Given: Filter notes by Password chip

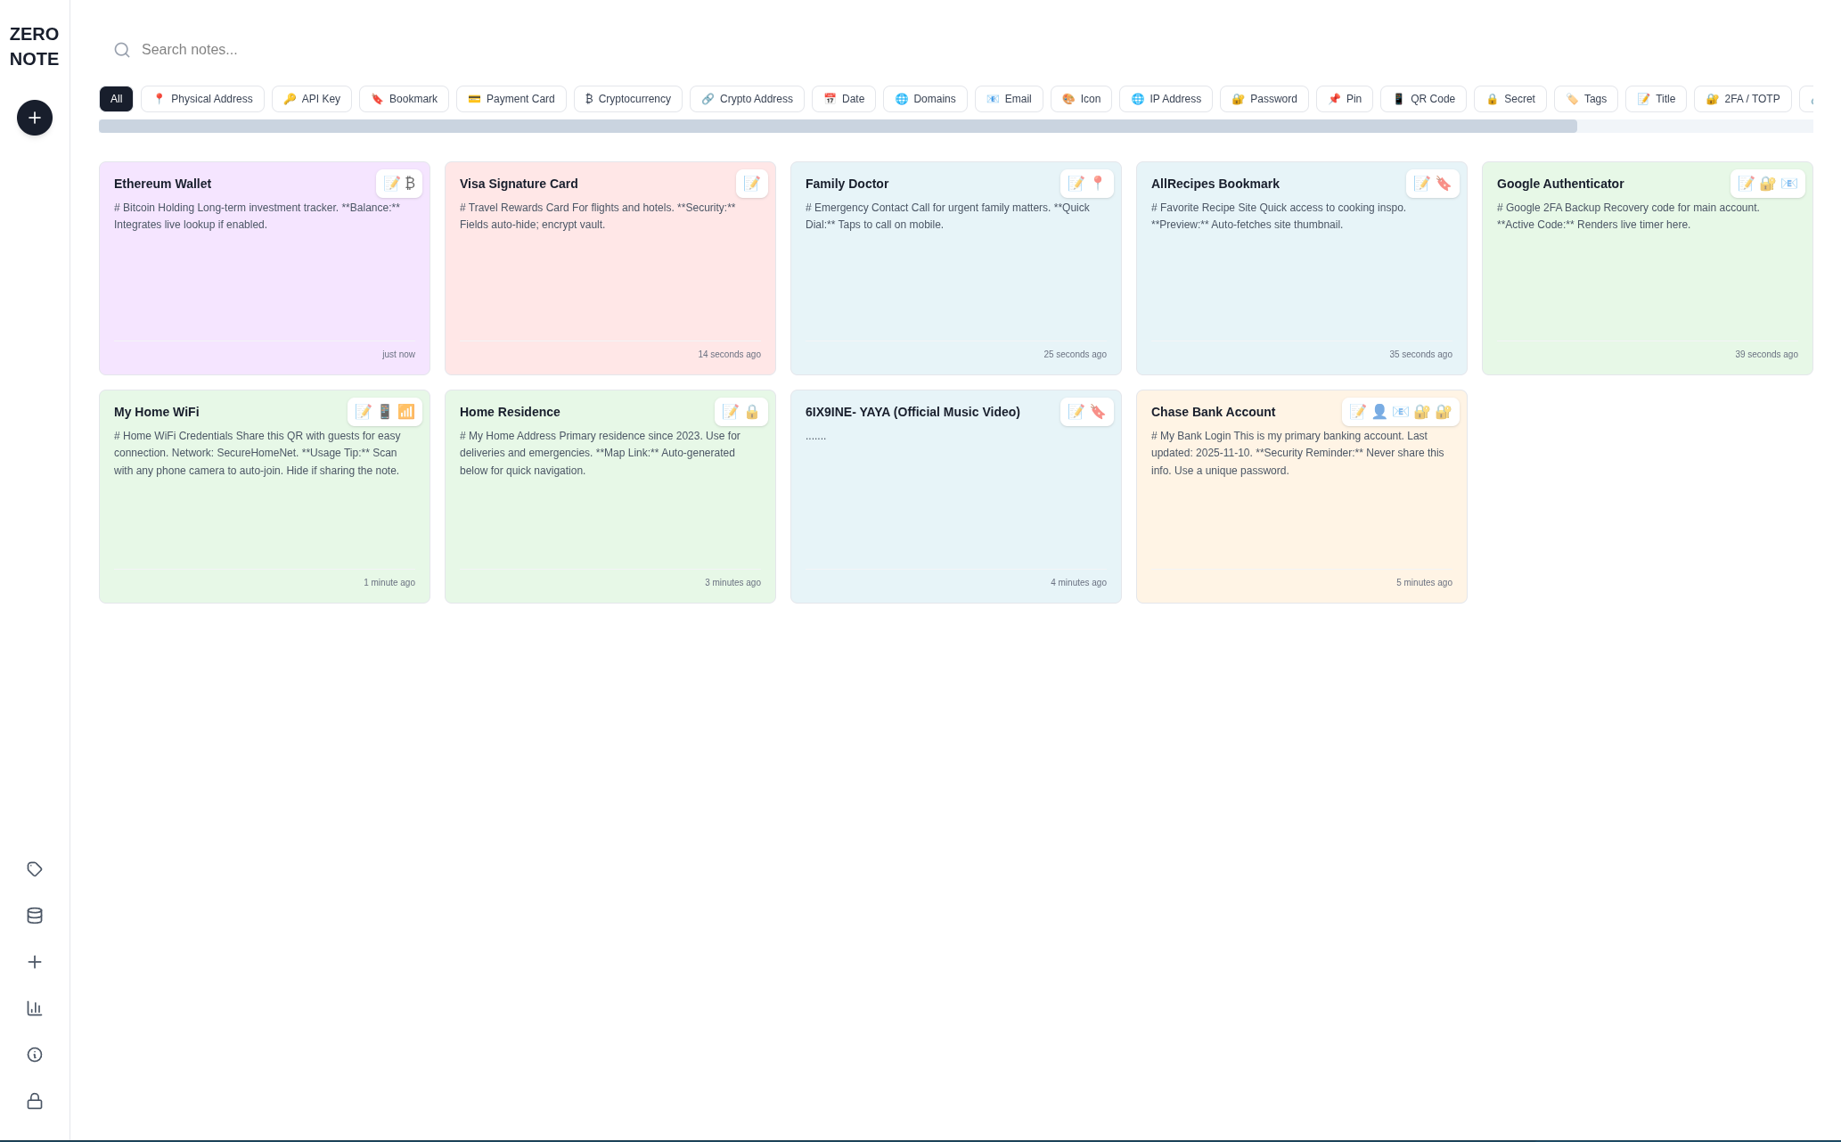Looking at the screenshot, I should pos(1264,99).
